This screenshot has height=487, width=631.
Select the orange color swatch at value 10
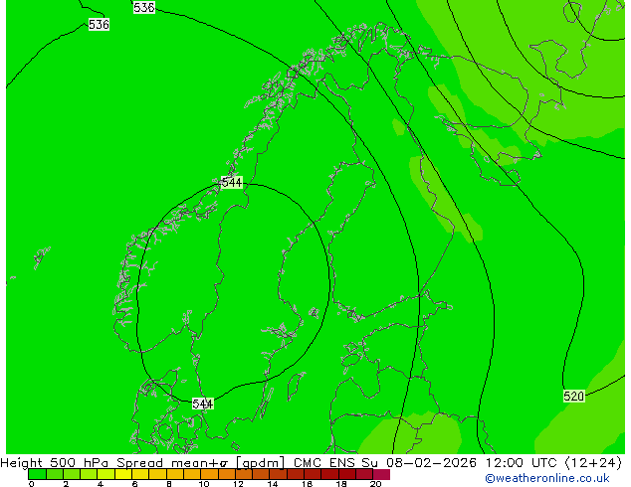(209, 474)
